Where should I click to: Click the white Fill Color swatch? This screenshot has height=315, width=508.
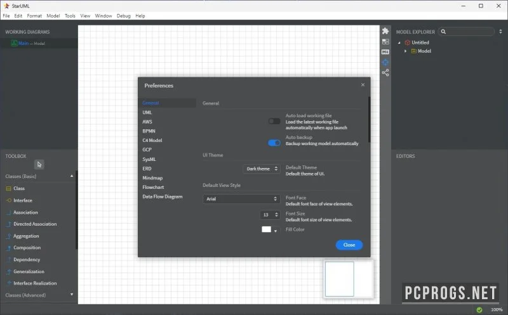[x=266, y=229]
